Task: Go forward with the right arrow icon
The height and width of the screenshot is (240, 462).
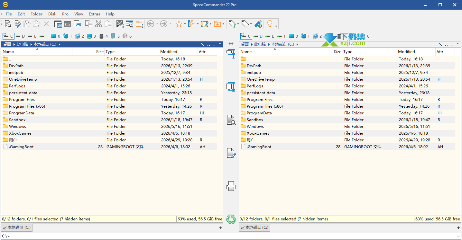Action: click(x=164, y=24)
